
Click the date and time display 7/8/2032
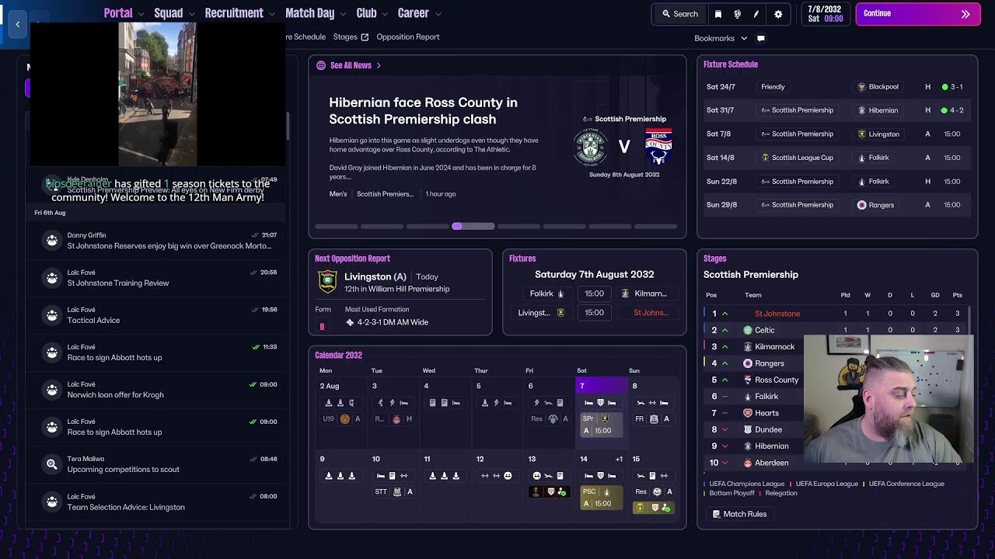tap(825, 14)
